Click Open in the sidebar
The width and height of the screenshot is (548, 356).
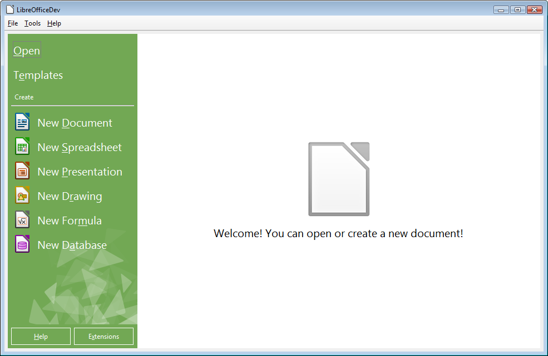click(27, 51)
